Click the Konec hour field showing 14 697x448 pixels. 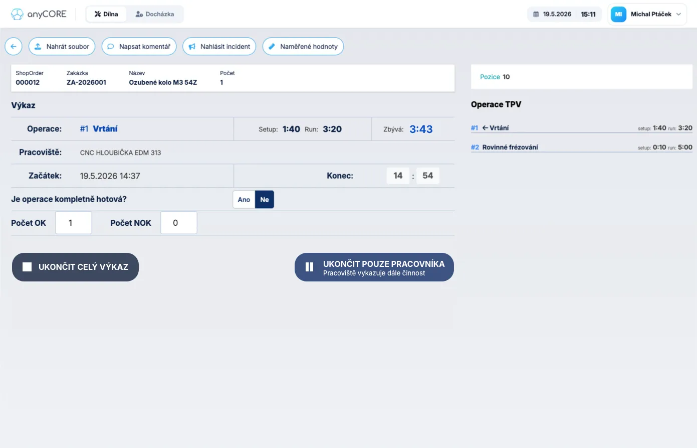coord(398,176)
